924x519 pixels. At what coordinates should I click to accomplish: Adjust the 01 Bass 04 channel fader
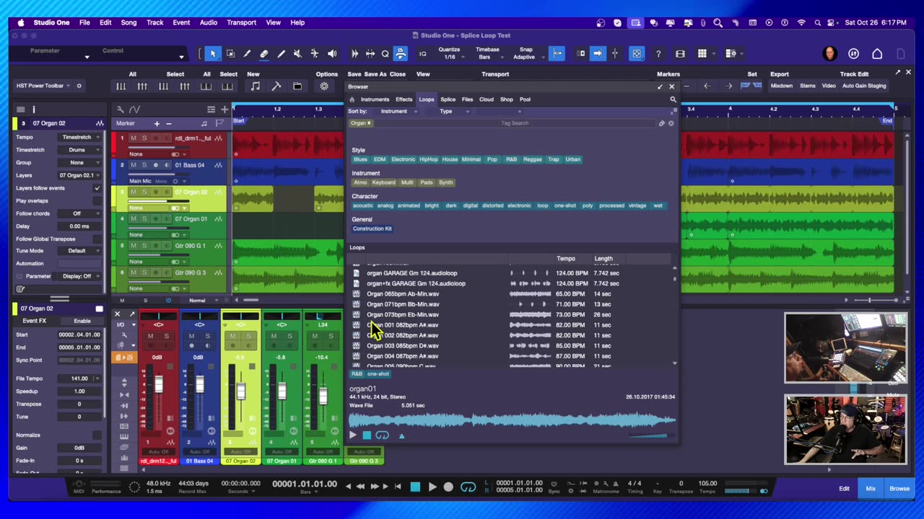tap(199, 383)
